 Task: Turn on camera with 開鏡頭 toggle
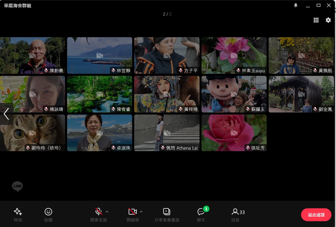pos(132,212)
